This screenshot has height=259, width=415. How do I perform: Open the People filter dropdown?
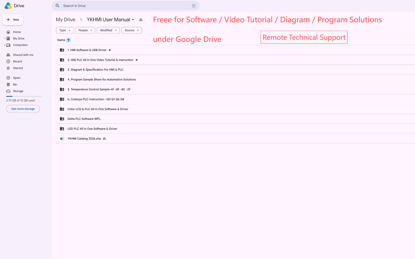(85, 30)
